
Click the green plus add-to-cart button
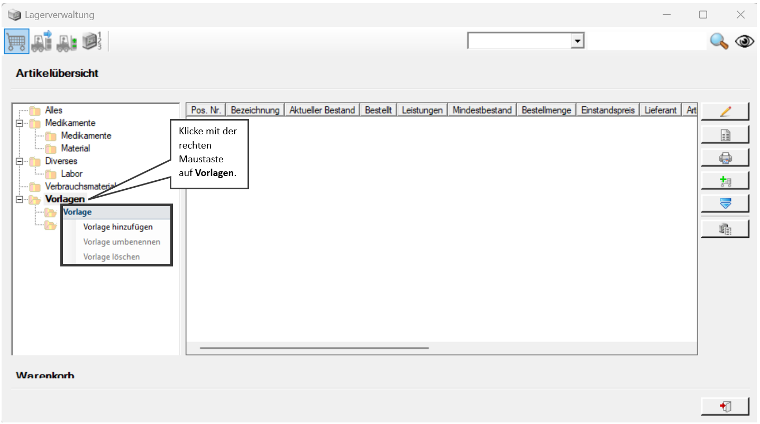(x=725, y=181)
